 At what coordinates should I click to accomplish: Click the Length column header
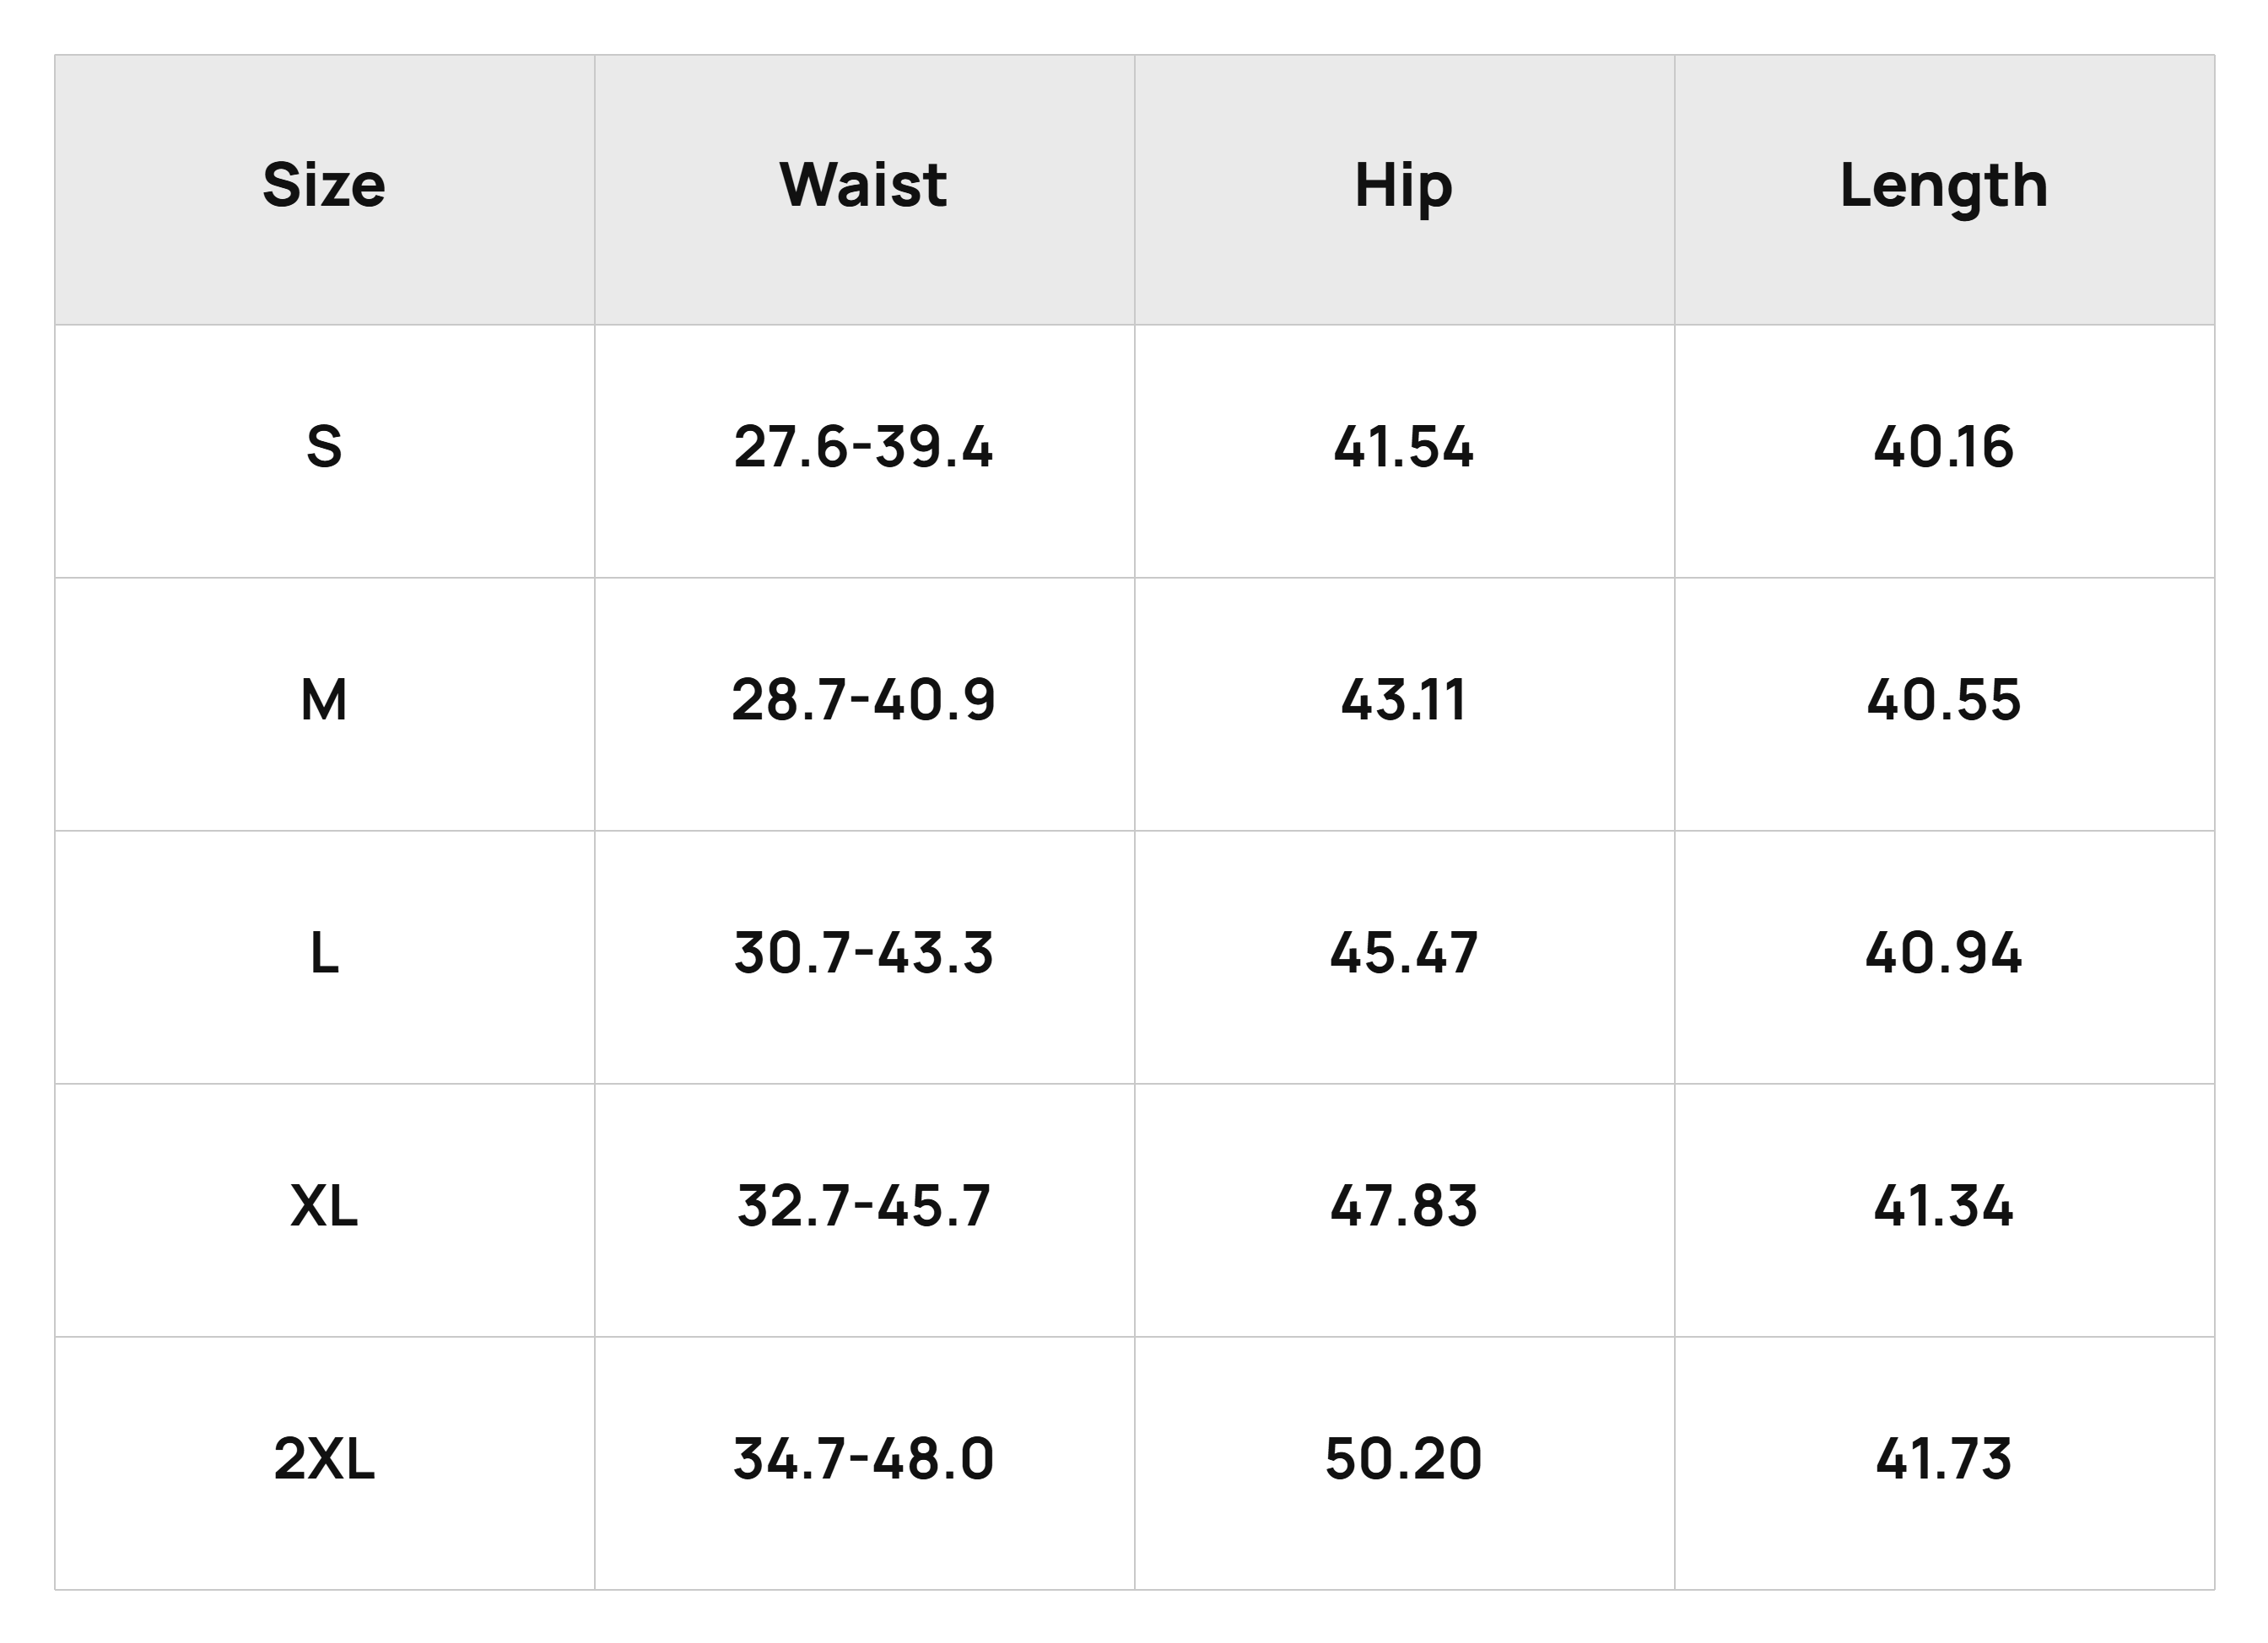[1943, 188]
